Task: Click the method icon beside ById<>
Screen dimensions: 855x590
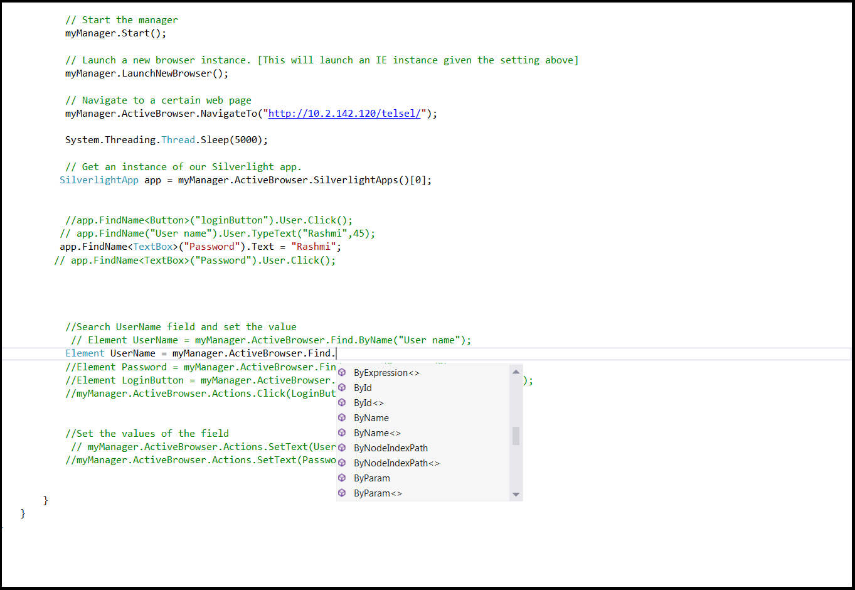Action: pos(342,403)
